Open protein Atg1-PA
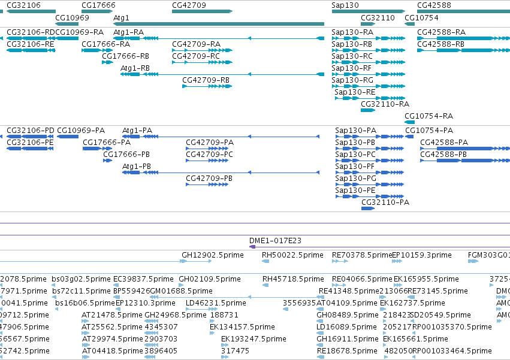The height and width of the screenshot is (360, 510). [137, 131]
